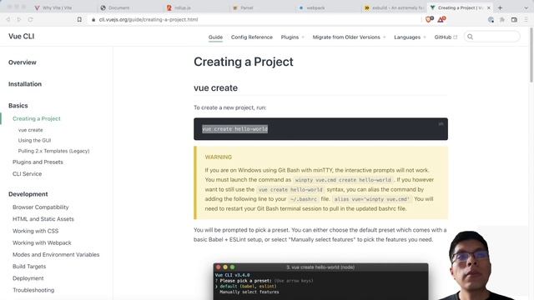
Task: Open Working with Webpack page
Action: (x=42, y=242)
